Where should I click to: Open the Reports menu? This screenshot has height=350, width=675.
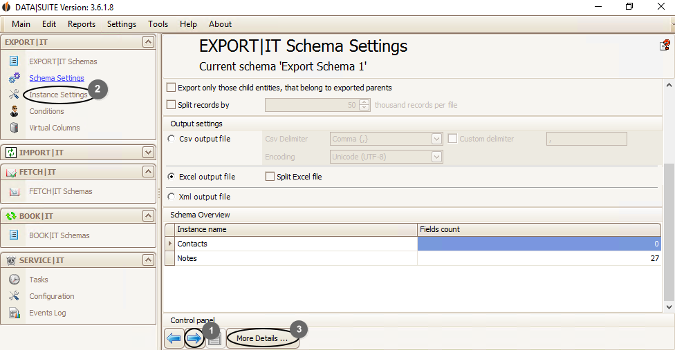pos(82,24)
